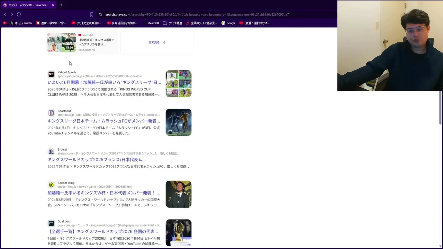Open the 【全選手一覧】キングスワールドカップ2026 result
443x249 pixels.
(103, 232)
